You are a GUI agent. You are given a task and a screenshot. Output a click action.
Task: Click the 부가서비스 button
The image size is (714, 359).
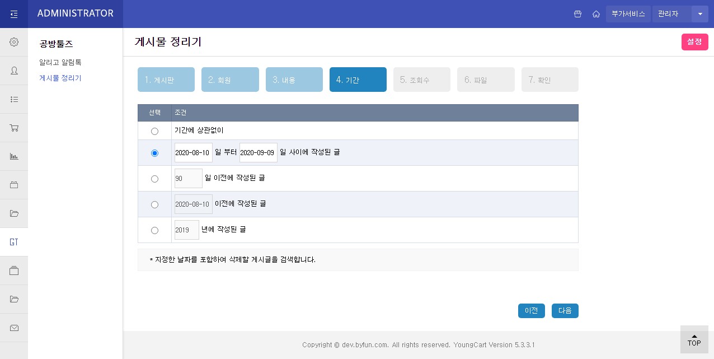tap(628, 14)
